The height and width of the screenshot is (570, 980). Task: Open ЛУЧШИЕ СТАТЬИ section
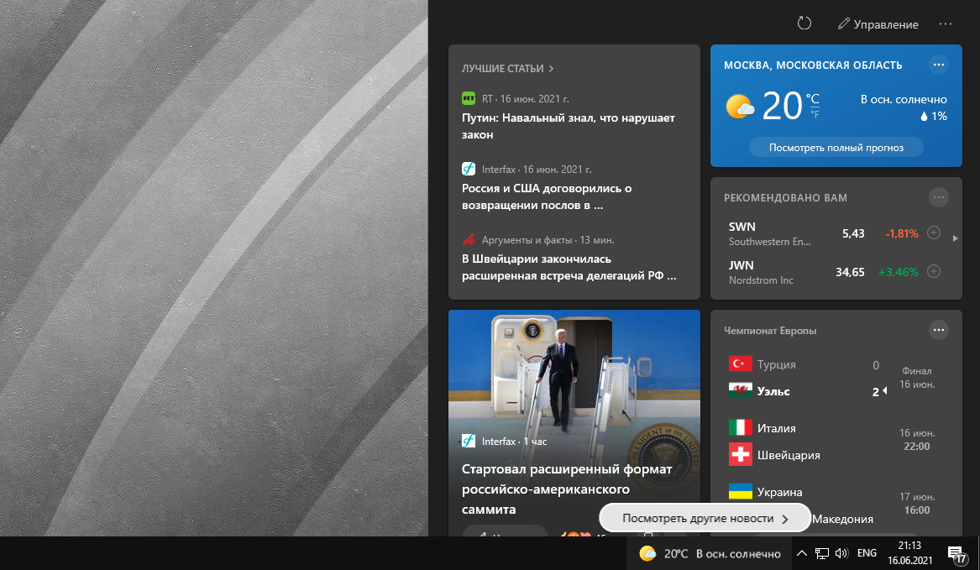(x=502, y=69)
